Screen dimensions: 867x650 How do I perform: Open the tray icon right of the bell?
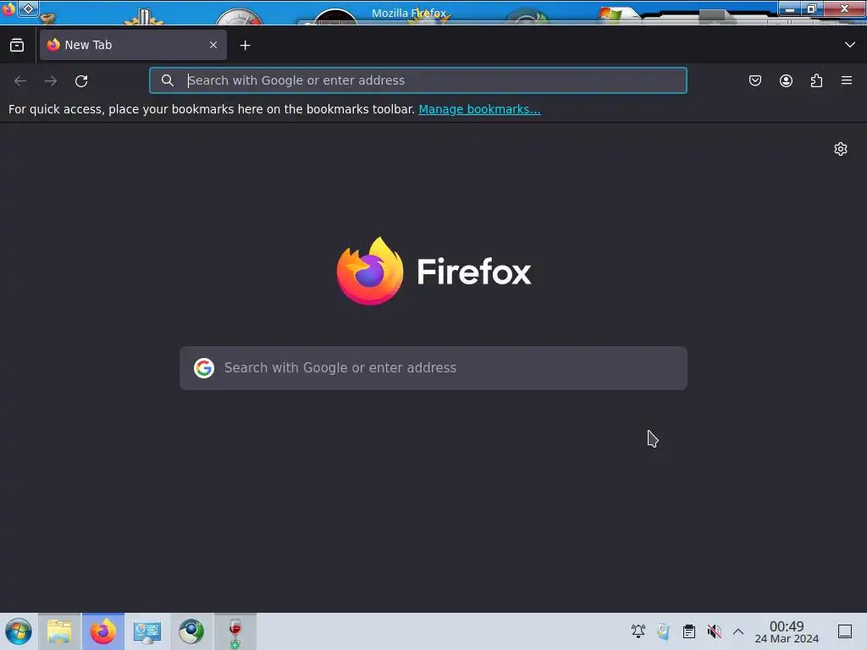click(x=663, y=631)
